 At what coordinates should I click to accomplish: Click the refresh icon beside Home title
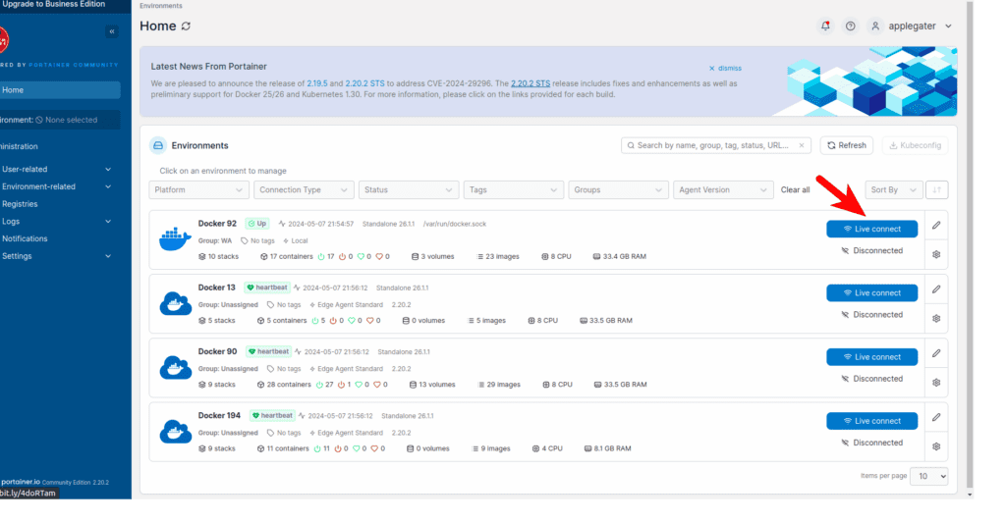click(x=186, y=26)
